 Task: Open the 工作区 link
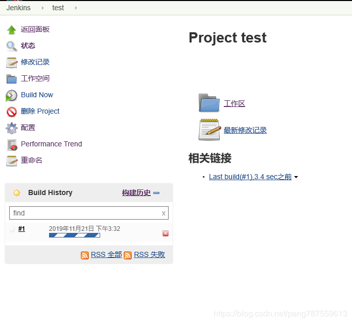234,103
